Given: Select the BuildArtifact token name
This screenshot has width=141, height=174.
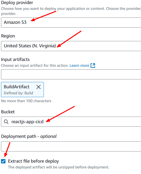Looking at the screenshot, I should tap(16, 87).
